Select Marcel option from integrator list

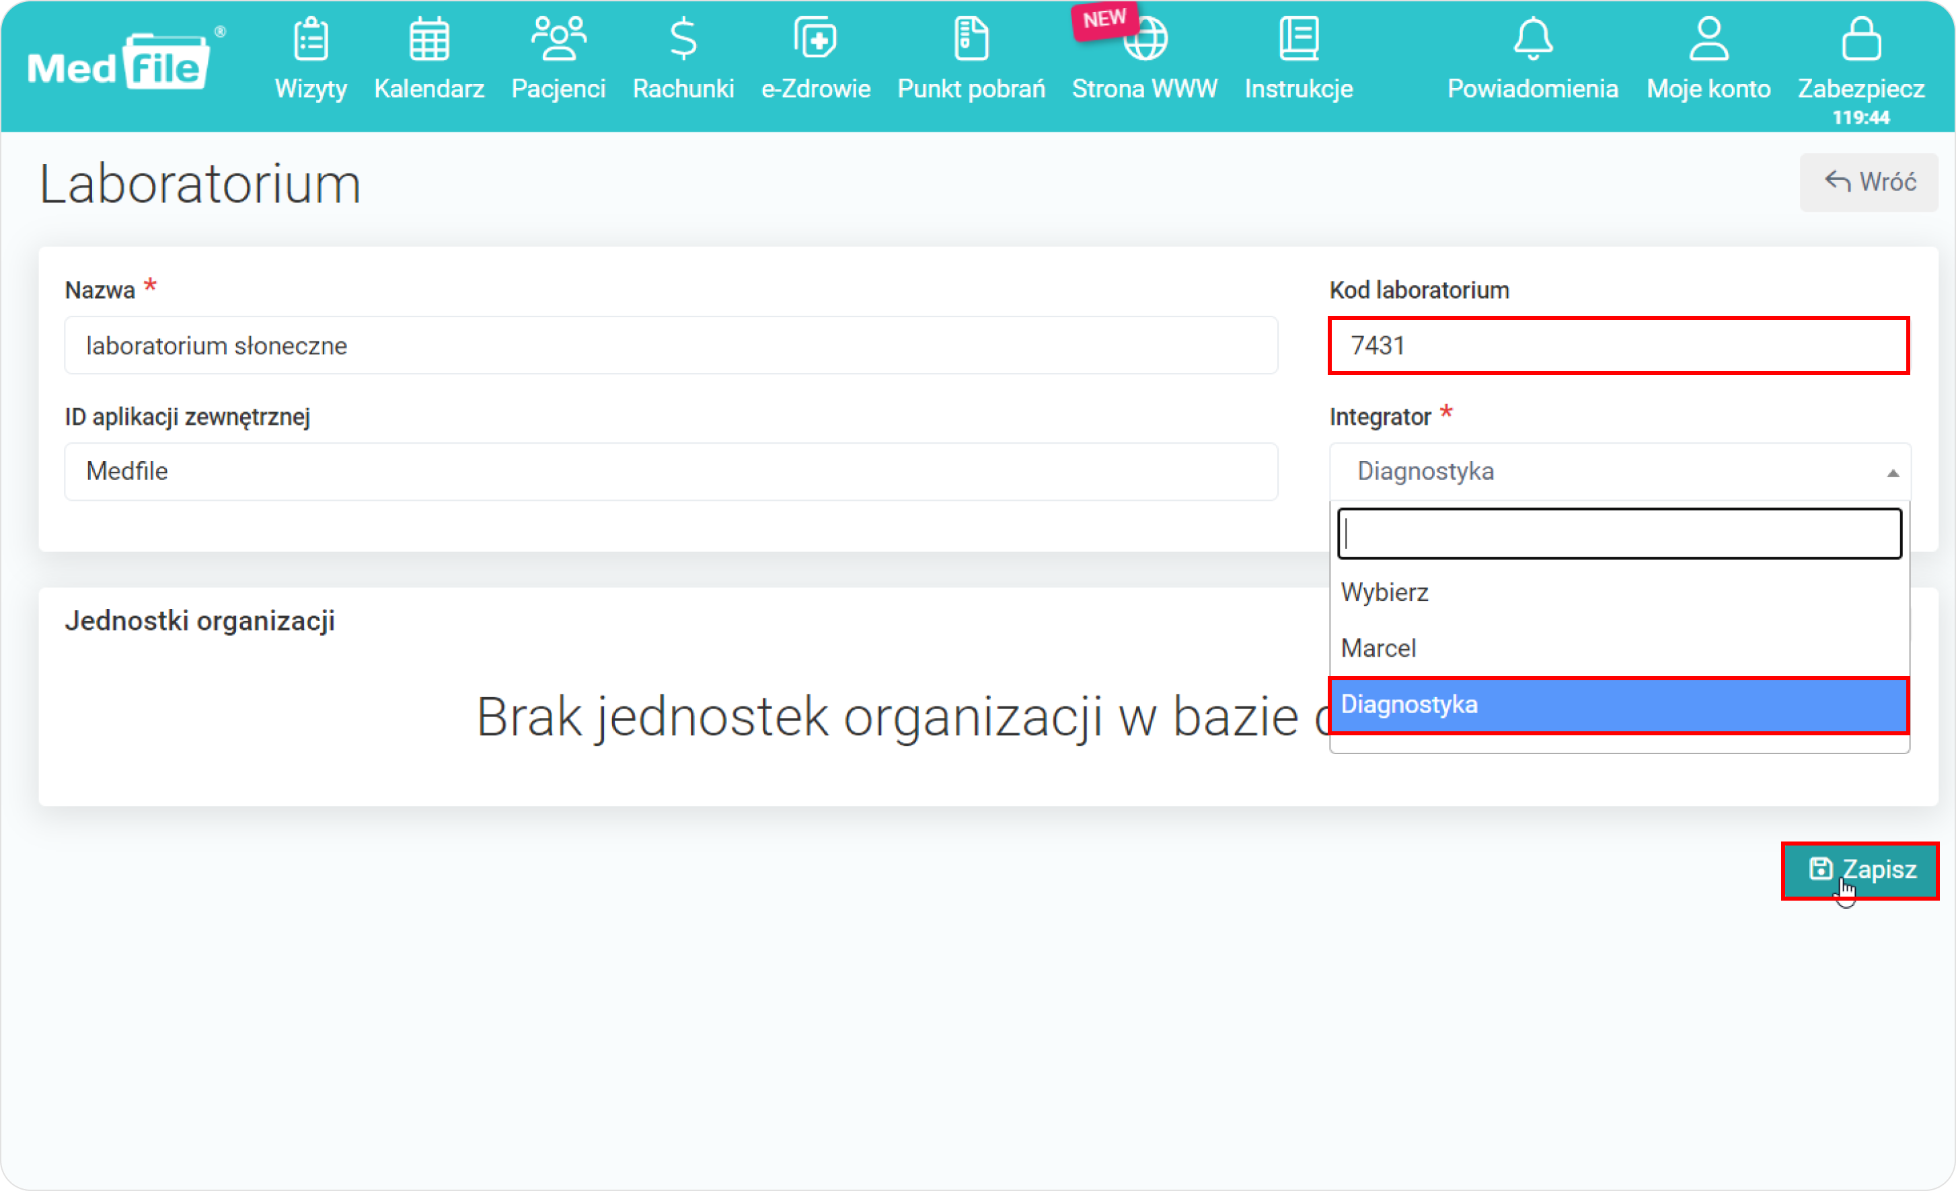[1379, 648]
